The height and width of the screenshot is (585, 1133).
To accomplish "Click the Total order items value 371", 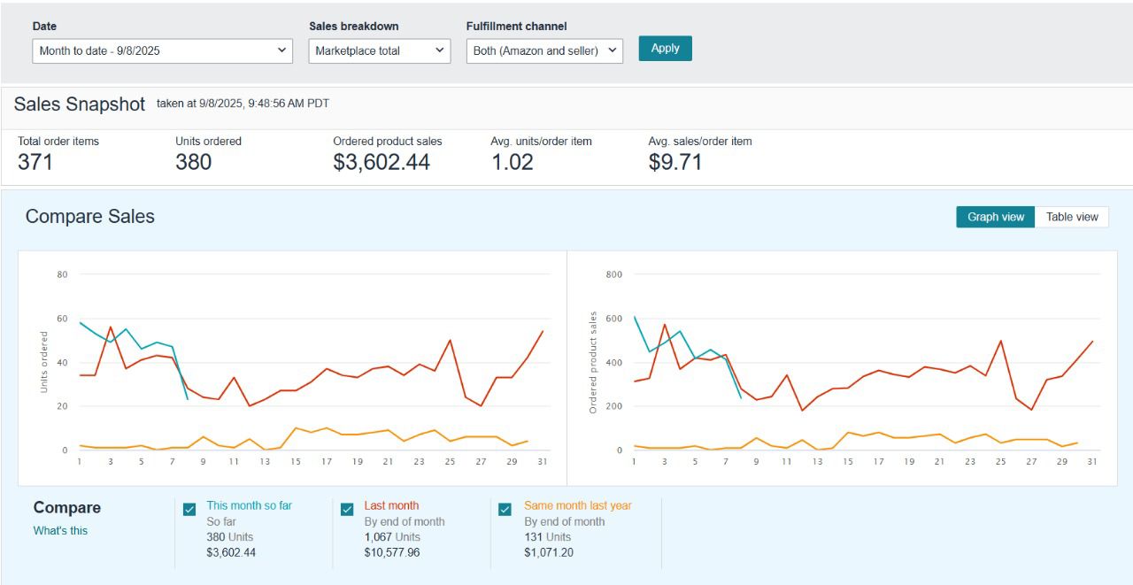I will click(x=35, y=162).
